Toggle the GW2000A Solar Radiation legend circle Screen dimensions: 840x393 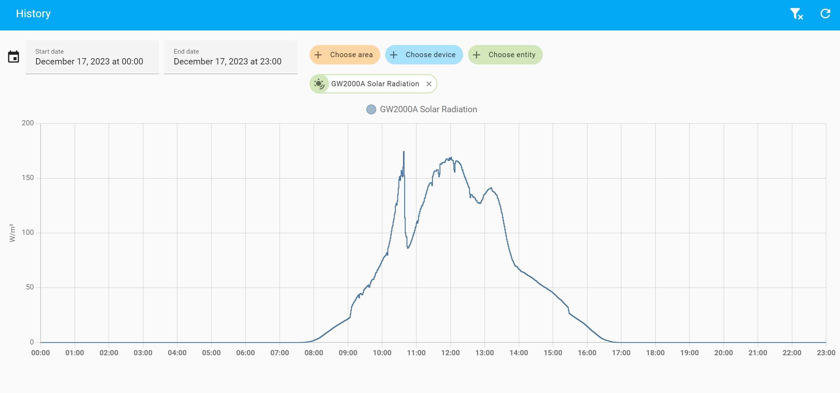[371, 109]
